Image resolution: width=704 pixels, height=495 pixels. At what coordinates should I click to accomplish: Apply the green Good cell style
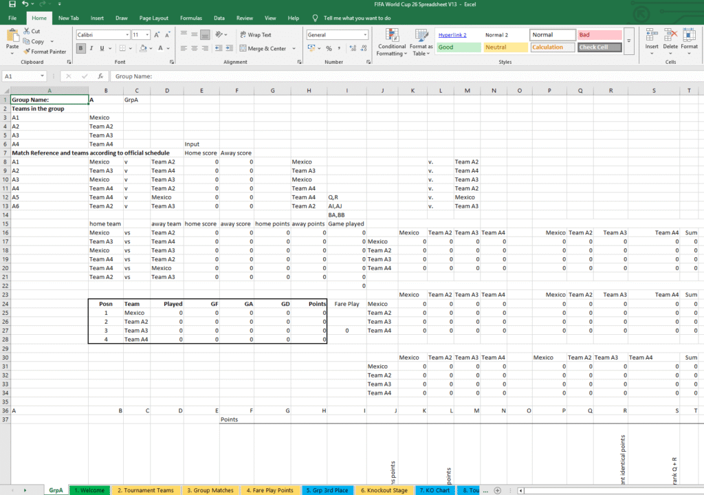[x=458, y=47]
